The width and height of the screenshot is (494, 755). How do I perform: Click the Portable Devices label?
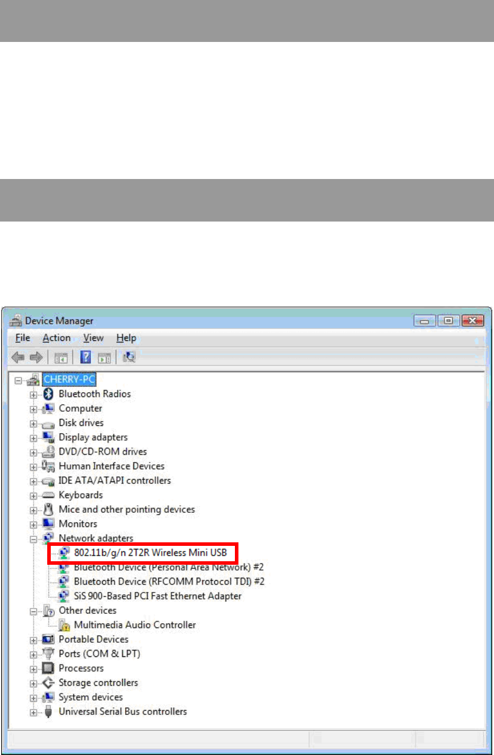(93, 639)
